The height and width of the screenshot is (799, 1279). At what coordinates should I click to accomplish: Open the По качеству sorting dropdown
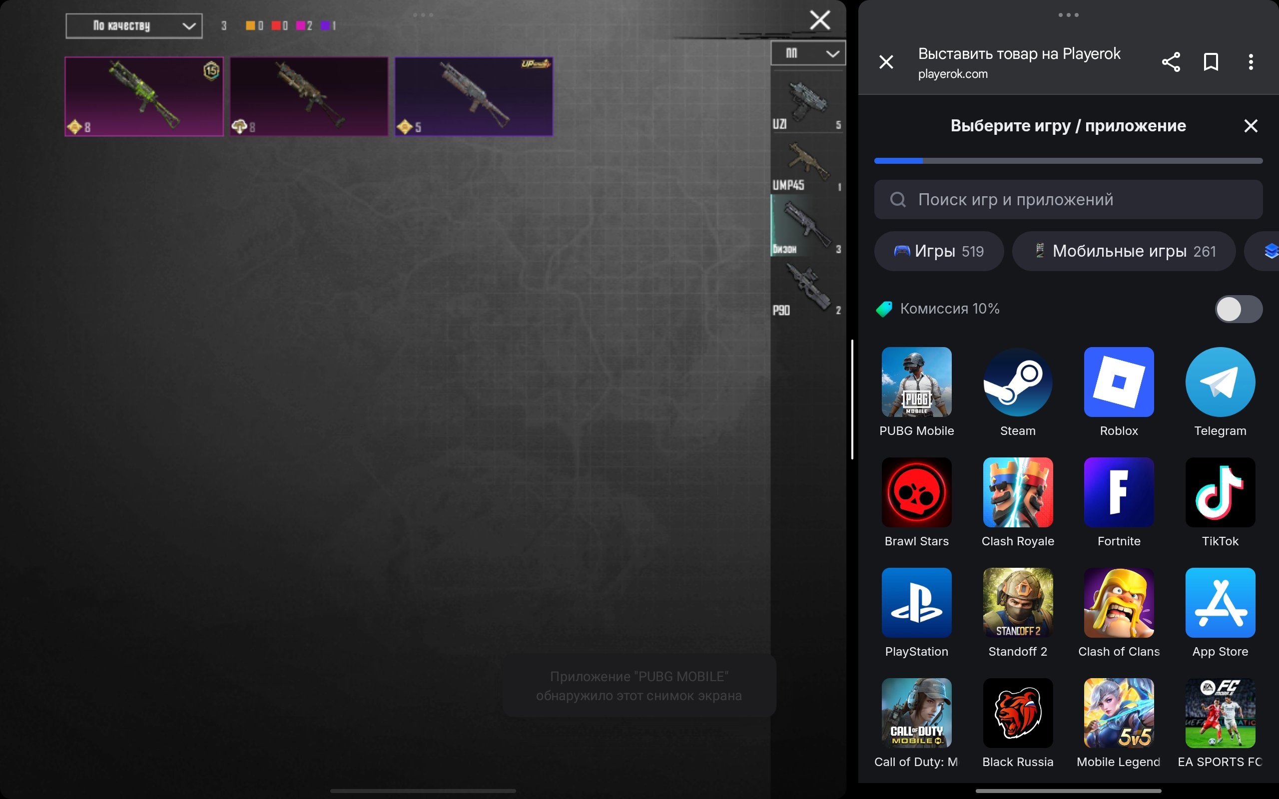click(134, 26)
